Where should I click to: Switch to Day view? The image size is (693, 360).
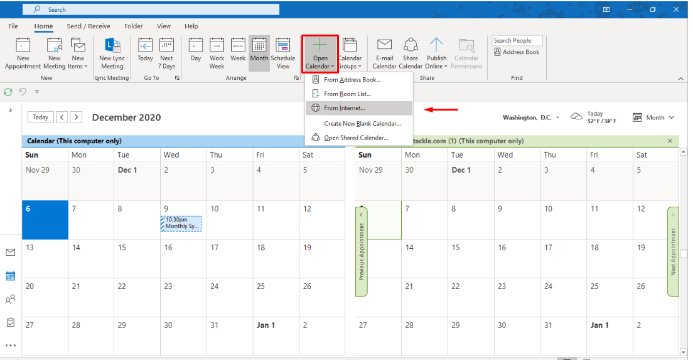(x=196, y=50)
